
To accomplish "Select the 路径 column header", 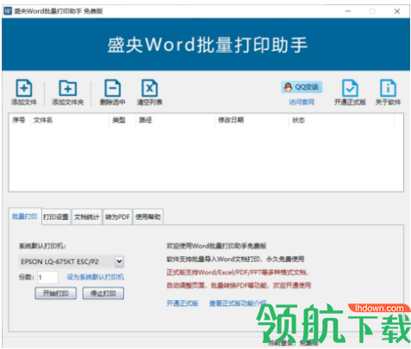I will tap(146, 120).
